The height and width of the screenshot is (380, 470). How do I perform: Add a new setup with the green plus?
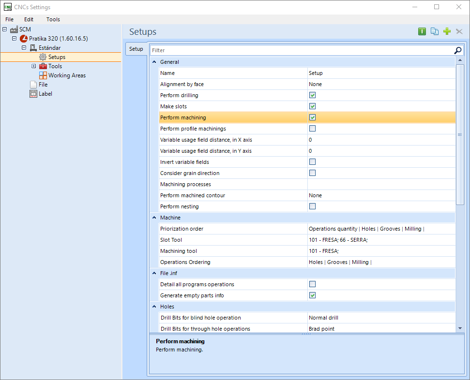pos(447,31)
